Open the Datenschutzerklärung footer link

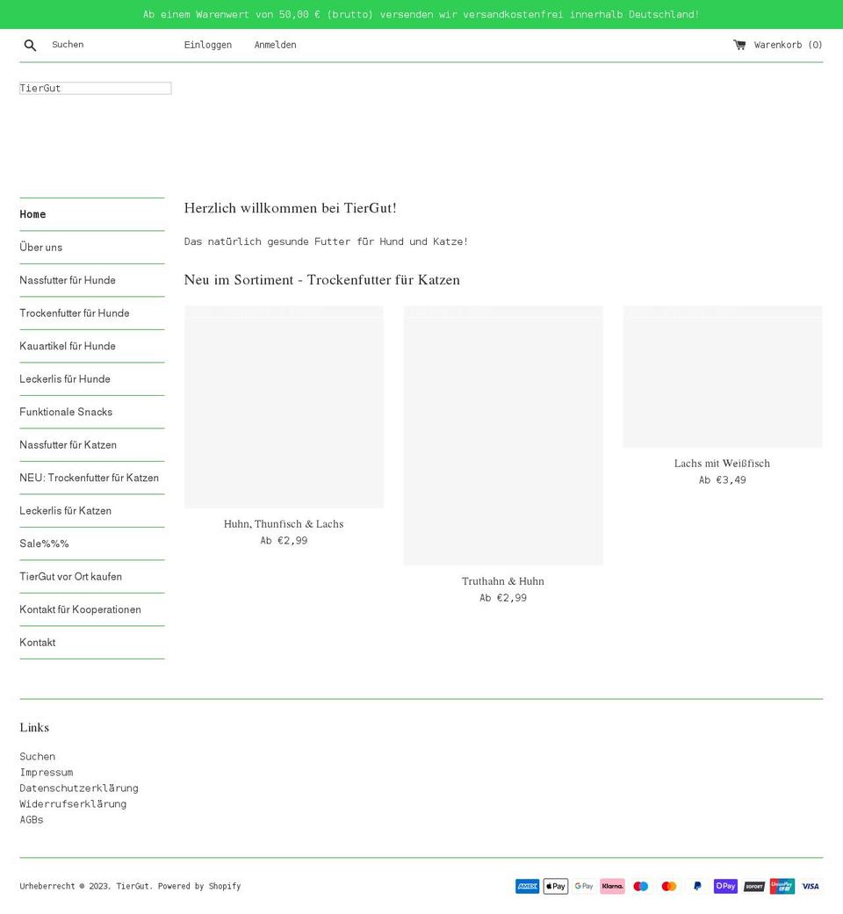(x=79, y=788)
